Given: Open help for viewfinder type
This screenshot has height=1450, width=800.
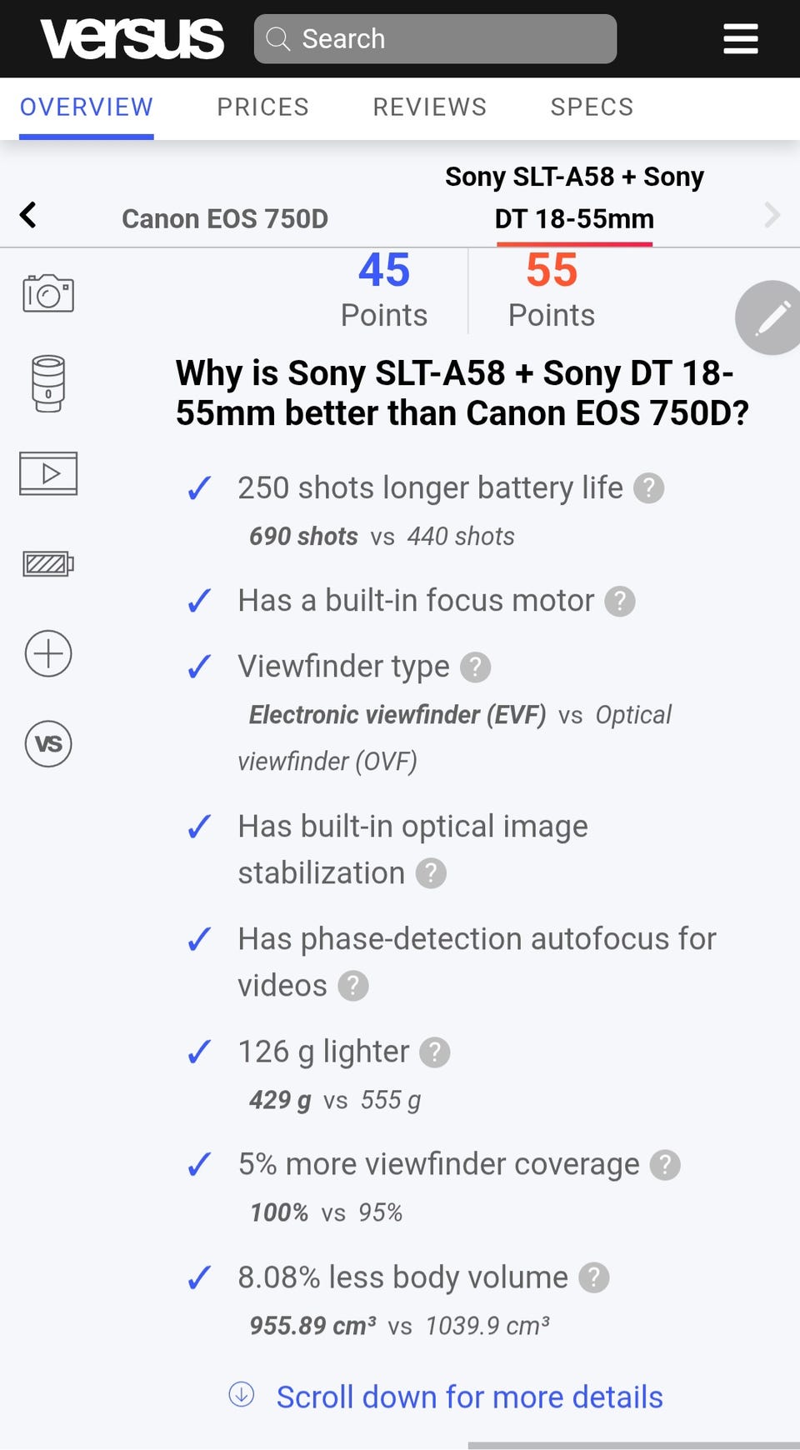Looking at the screenshot, I should point(476,667).
